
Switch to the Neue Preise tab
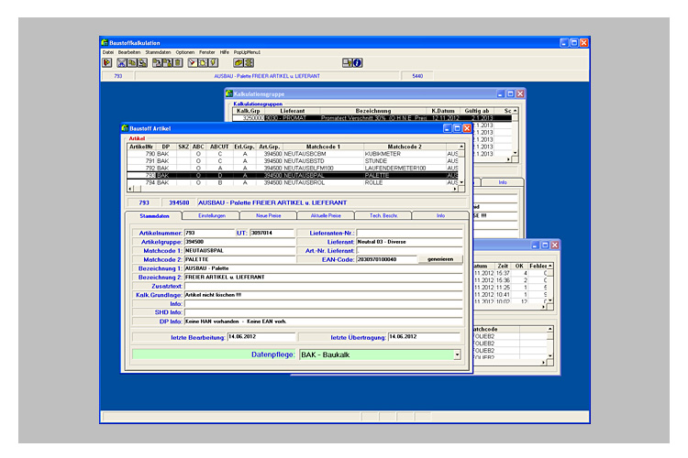(x=269, y=215)
